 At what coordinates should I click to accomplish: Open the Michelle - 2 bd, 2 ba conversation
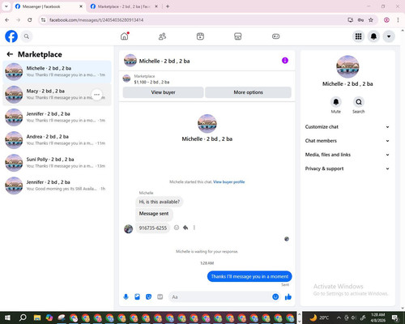57,71
